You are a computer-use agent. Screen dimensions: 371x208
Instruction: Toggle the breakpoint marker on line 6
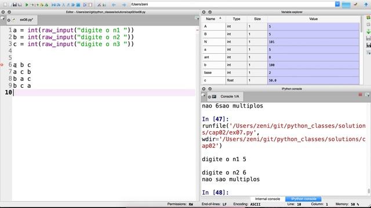tap(2, 65)
